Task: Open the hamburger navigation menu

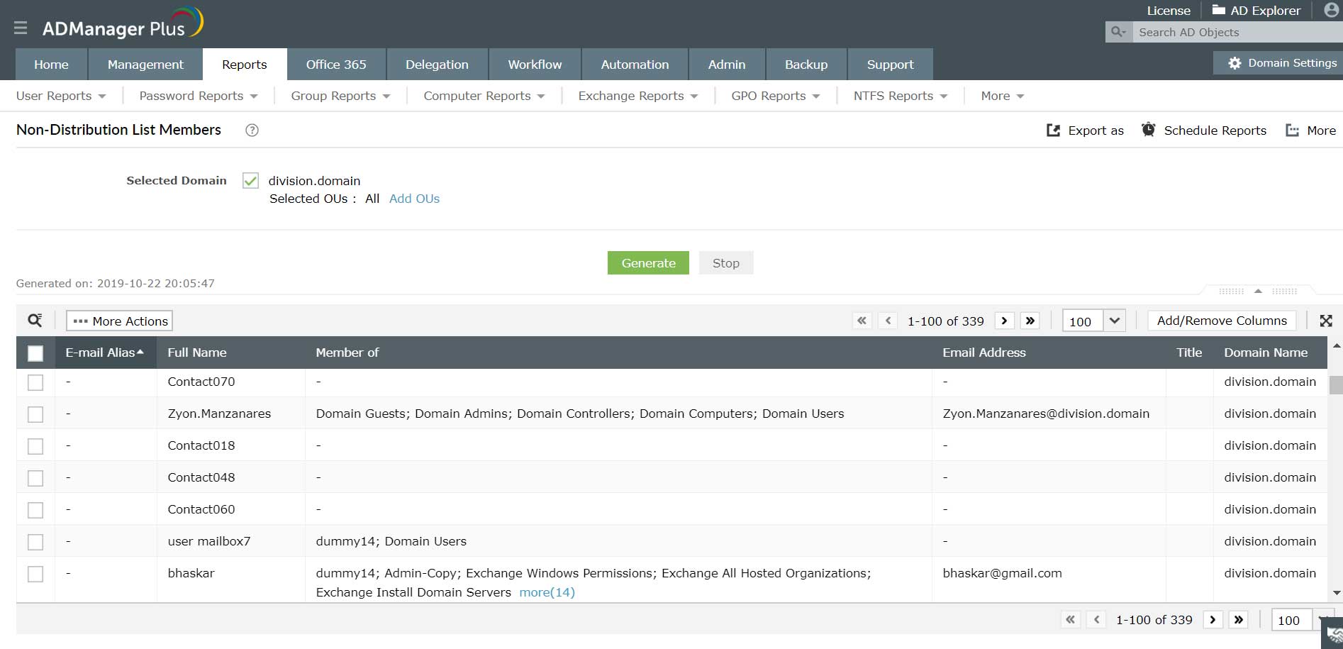Action: [21, 28]
